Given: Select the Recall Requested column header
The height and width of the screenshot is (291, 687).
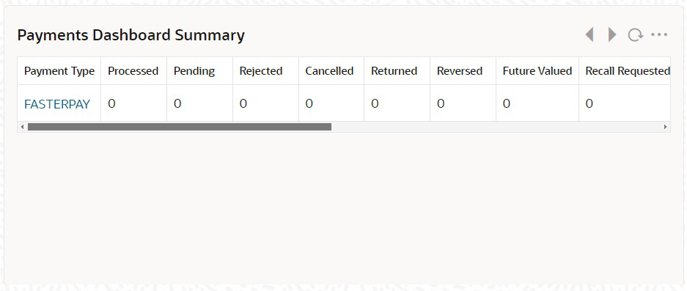Looking at the screenshot, I should tap(625, 71).
